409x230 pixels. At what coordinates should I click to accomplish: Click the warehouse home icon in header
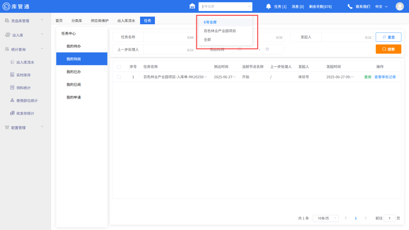click(192, 6)
